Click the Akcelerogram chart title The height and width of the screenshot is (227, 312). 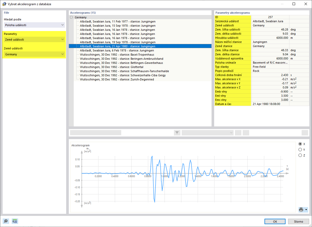pyautogui.click(x=80, y=145)
